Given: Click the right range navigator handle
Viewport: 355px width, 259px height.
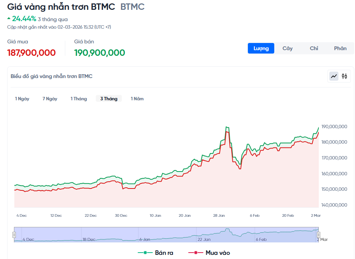Looking at the screenshot, I should point(318,235).
